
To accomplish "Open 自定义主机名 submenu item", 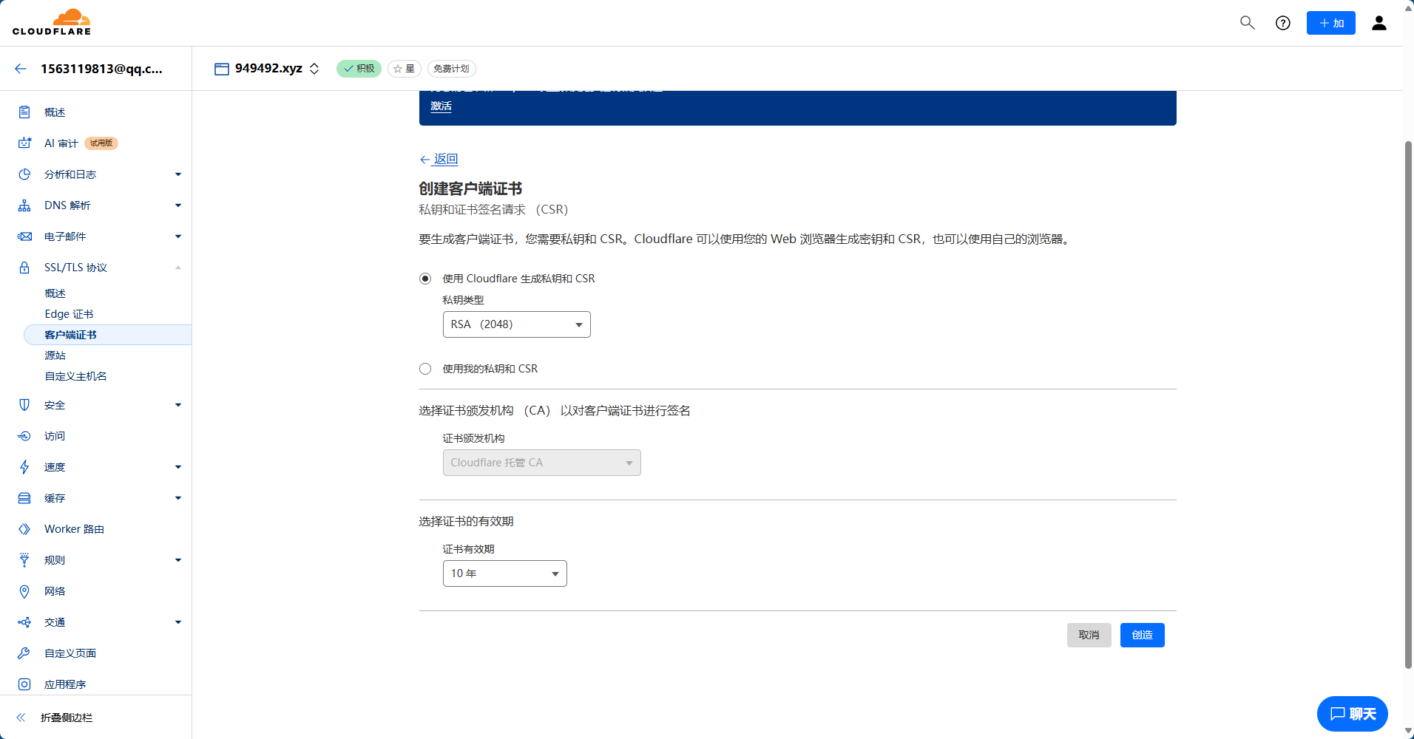I will click(x=75, y=376).
